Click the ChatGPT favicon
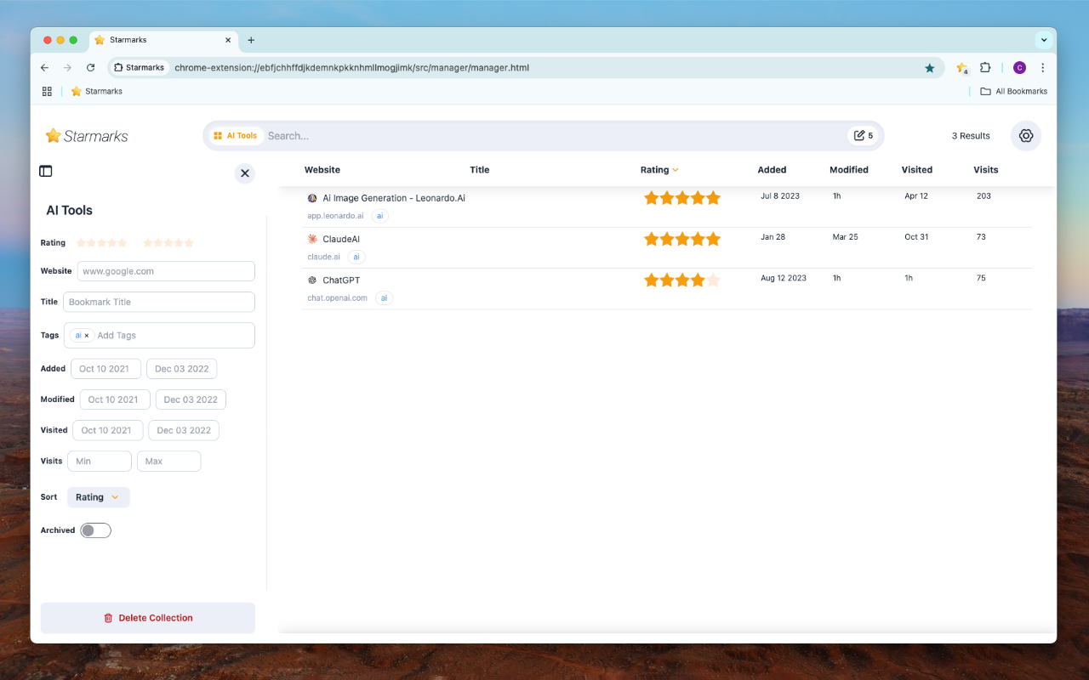Image resolution: width=1089 pixels, height=680 pixels. coord(312,280)
